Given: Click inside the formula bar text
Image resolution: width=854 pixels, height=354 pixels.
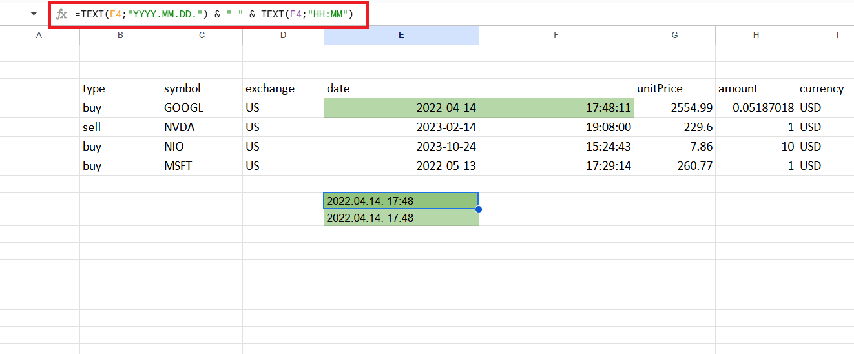Looking at the screenshot, I should (213, 14).
